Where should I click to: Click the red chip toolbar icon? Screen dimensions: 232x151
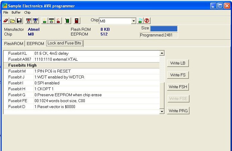[x=28, y=21]
